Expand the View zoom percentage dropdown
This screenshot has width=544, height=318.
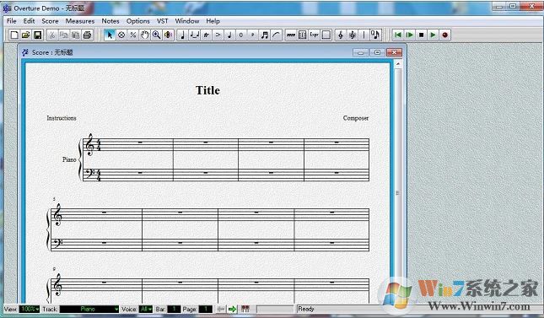pyautogui.click(x=30, y=309)
